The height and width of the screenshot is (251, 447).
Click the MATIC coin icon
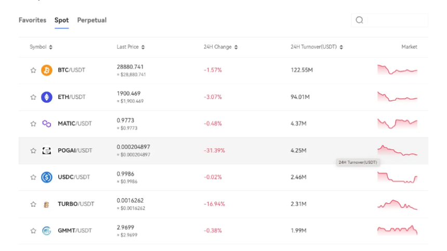pyautogui.click(x=47, y=123)
